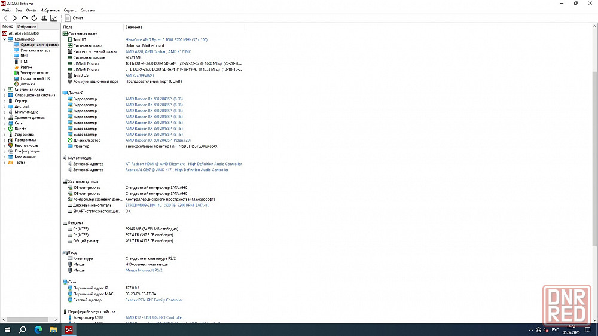Click the Безопасность shield icon in tree
The height and width of the screenshot is (336, 598).
[x=11, y=146]
